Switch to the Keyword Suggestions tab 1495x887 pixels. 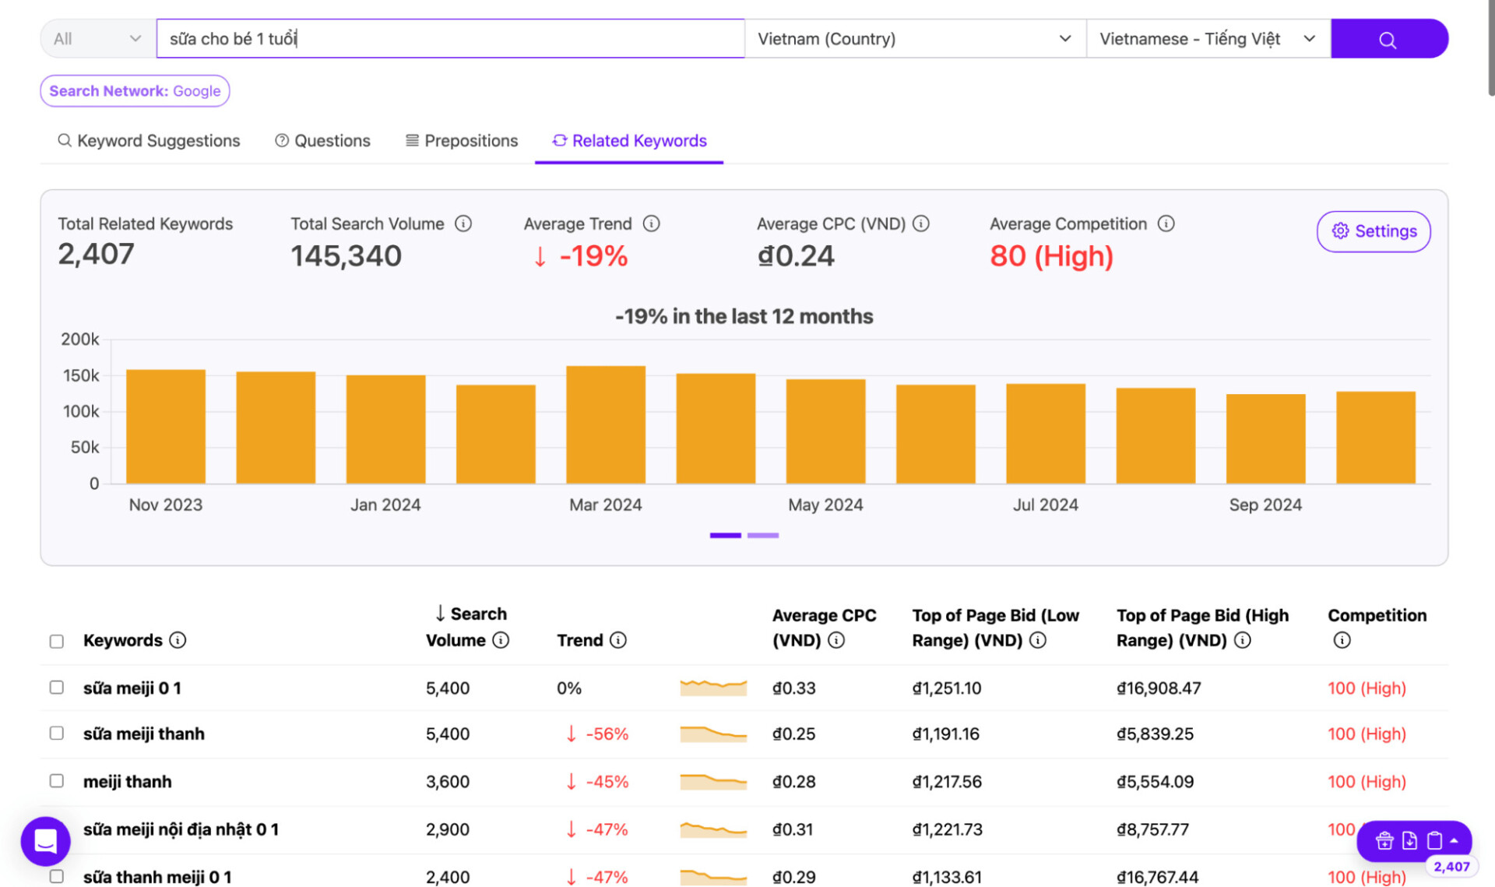click(150, 139)
